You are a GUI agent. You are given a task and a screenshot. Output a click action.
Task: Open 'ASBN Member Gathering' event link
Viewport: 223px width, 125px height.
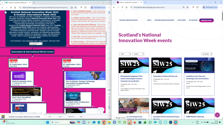(195, 117)
